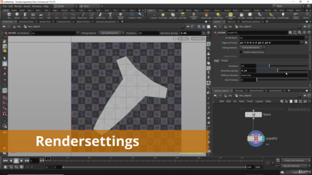Open the Render menu
This screenshot has width=312, height=175.
tap(18, 6)
